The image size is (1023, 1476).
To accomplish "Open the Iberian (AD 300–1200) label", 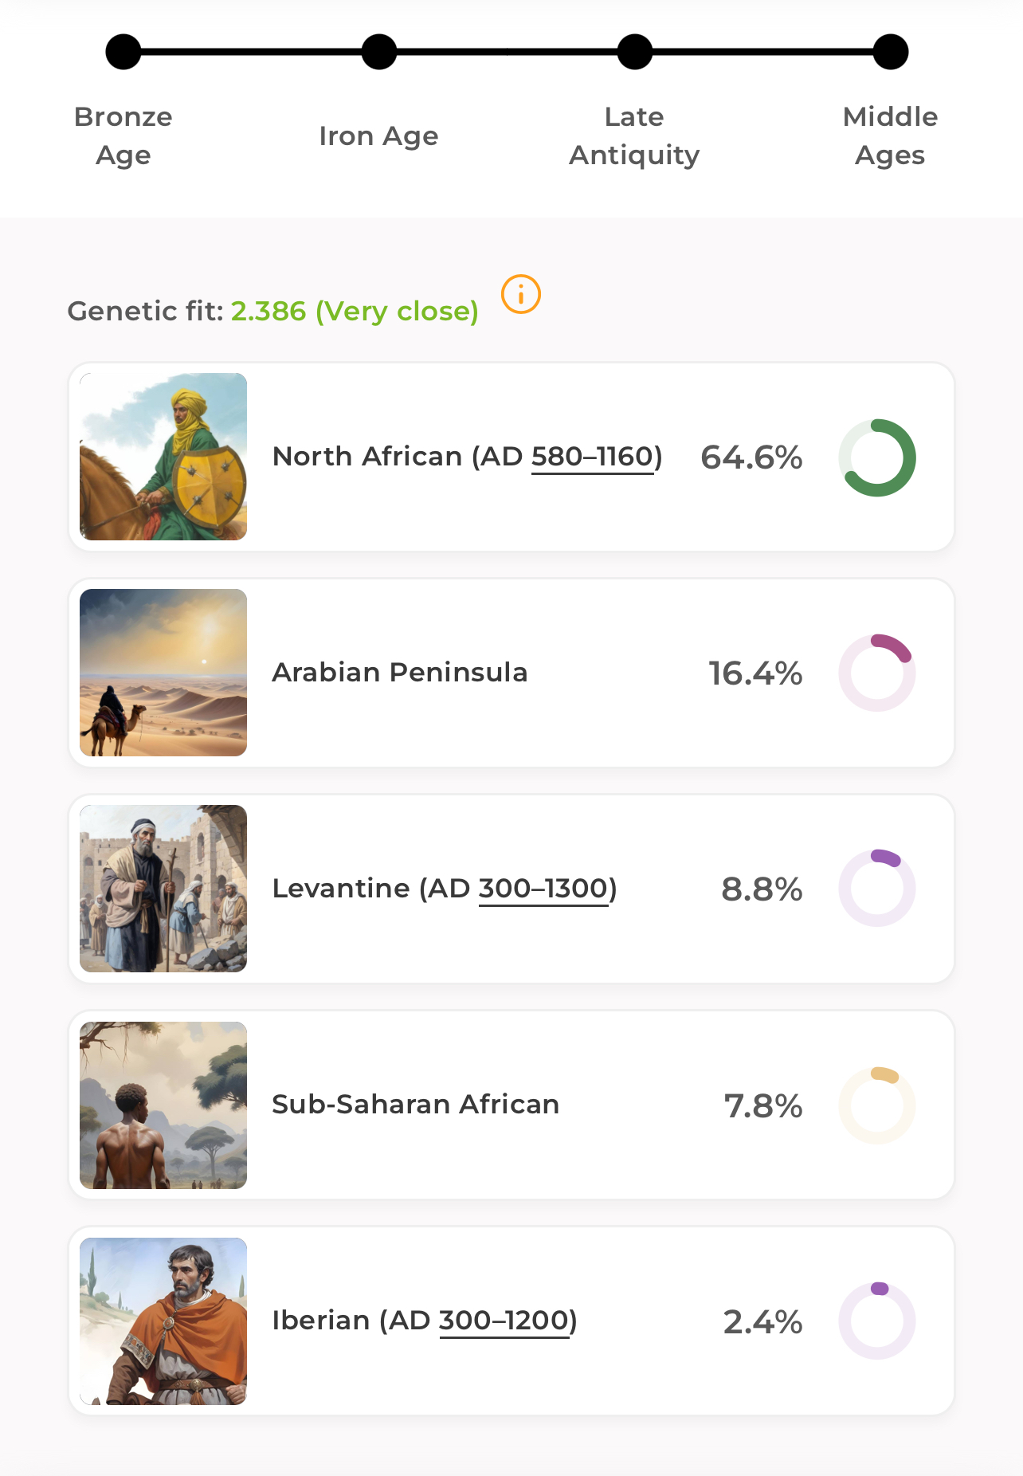I will [x=425, y=1321].
